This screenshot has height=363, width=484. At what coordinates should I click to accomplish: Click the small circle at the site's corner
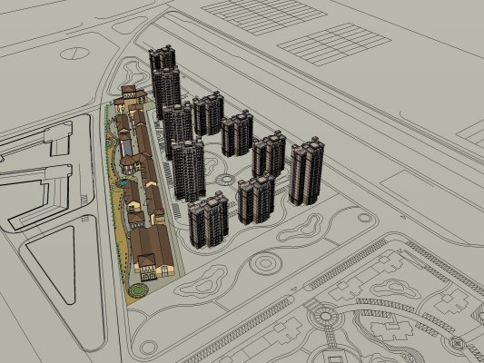364,218
